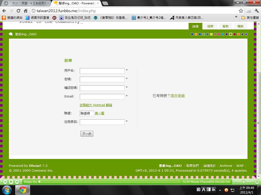The height and width of the screenshot is (195, 261).
Task: Open the Windows Start menu
Action: pyautogui.click(x=7, y=190)
